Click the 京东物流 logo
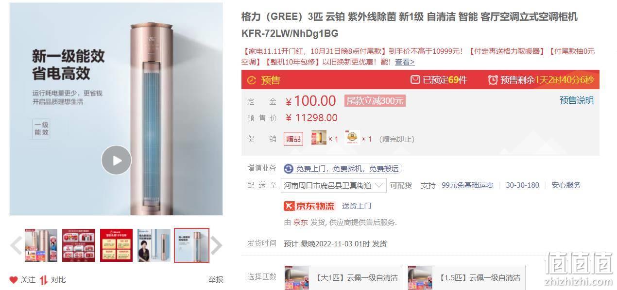This screenshot has width=617, height=290. (309, 206)
